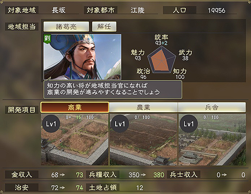Open the 兵舎 development tab
Viewport: 251px width, 194px height.
(212, 107)
